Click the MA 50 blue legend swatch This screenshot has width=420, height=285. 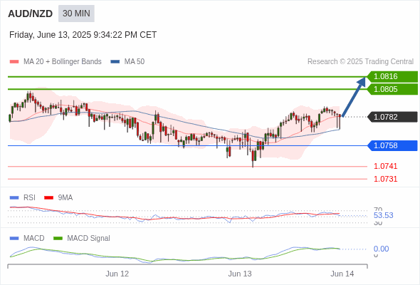(x=115, y=62)
